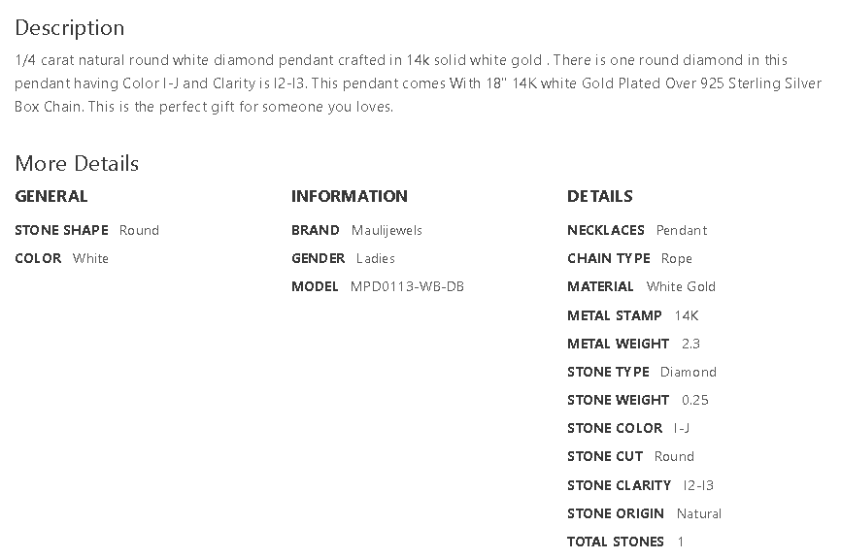Click the STONE CLARITY I2-I3 value
841x559 pixels.
698,485
